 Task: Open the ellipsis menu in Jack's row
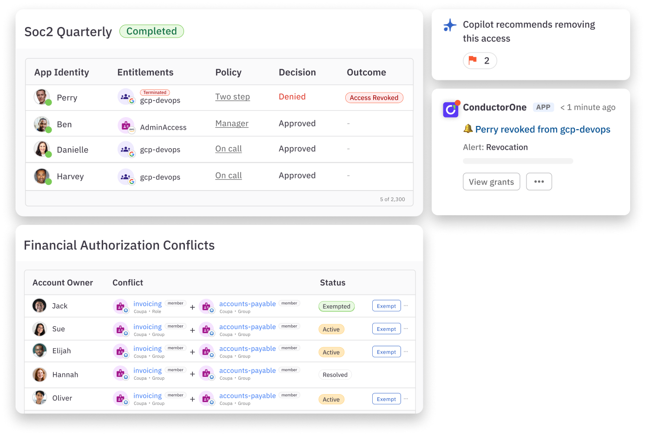406,306
